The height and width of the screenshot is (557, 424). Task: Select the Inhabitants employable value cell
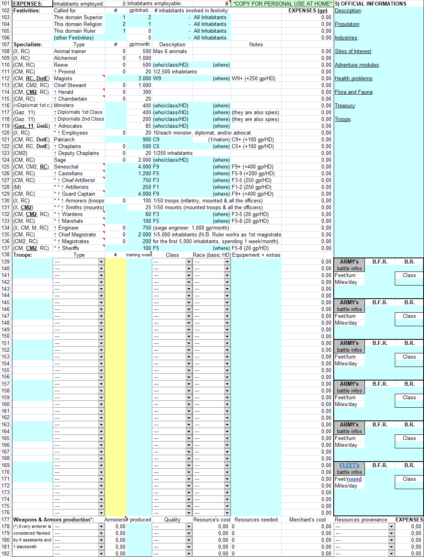coord(211,4)
